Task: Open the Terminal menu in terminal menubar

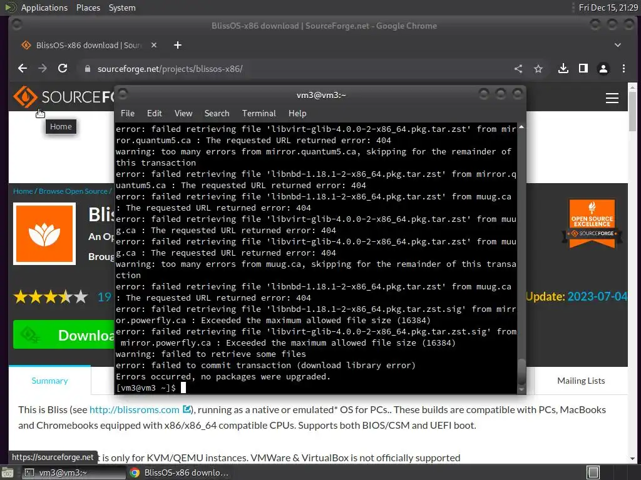Action: (x=259, y=113)
